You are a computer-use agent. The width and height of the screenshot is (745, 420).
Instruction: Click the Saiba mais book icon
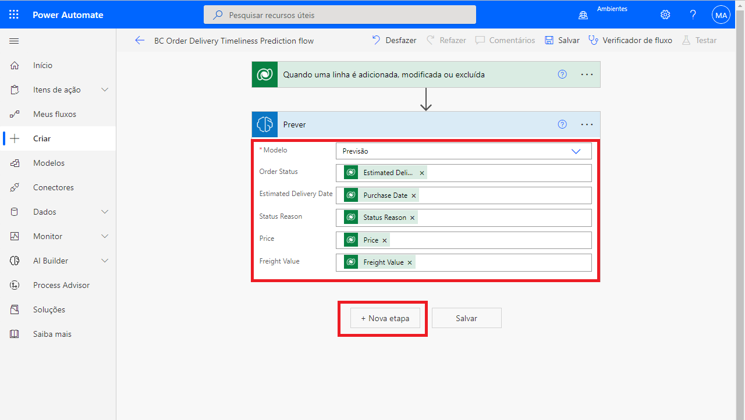click(15, 334)
